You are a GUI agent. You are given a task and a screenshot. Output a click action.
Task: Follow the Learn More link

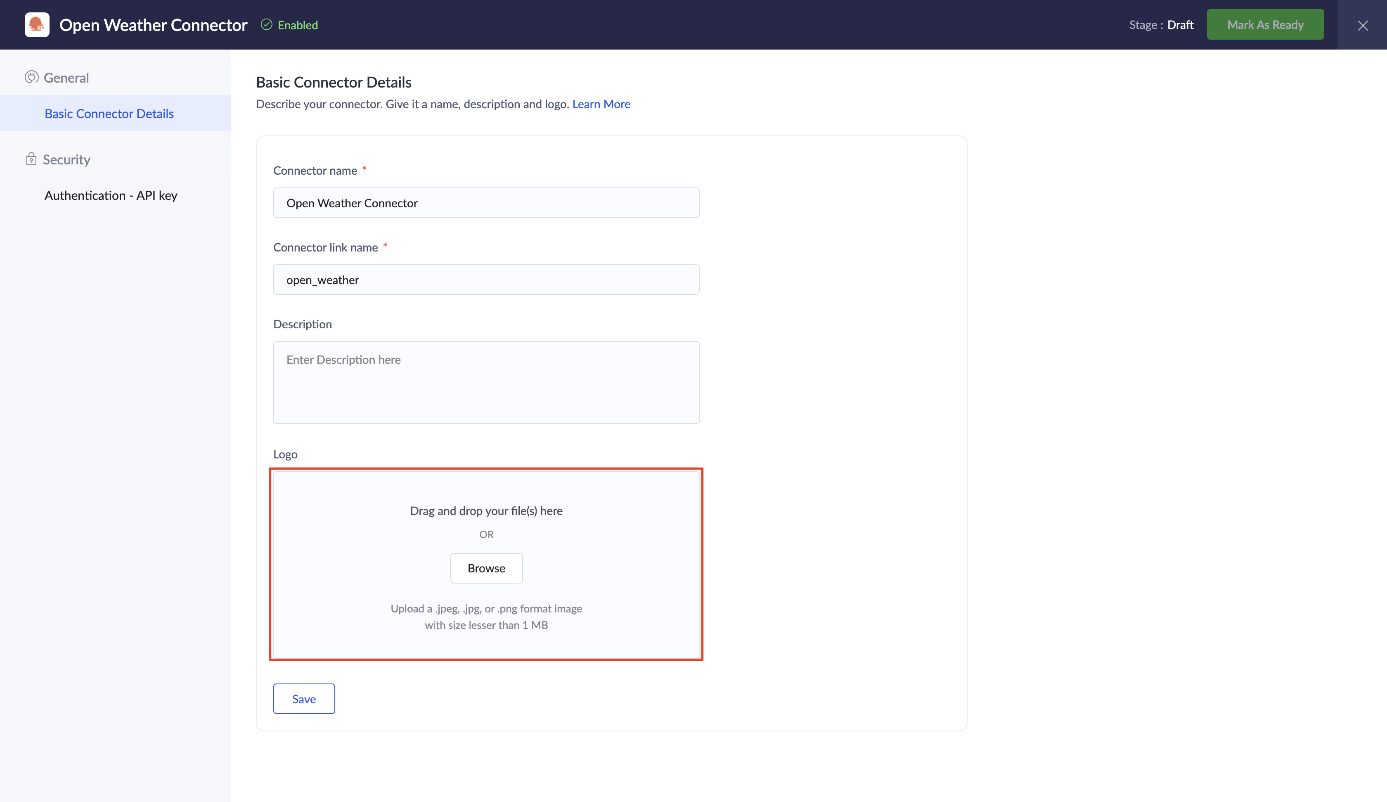point(601,104)
